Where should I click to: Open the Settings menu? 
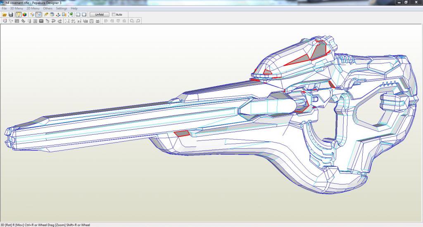click(62, 8)
